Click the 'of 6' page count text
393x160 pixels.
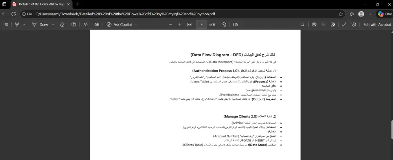click(x=212, y=25)
